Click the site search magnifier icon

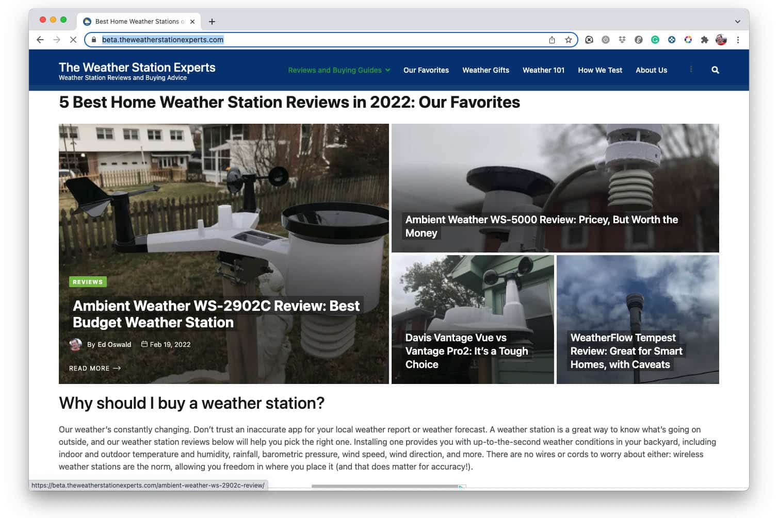coord(715,70)
